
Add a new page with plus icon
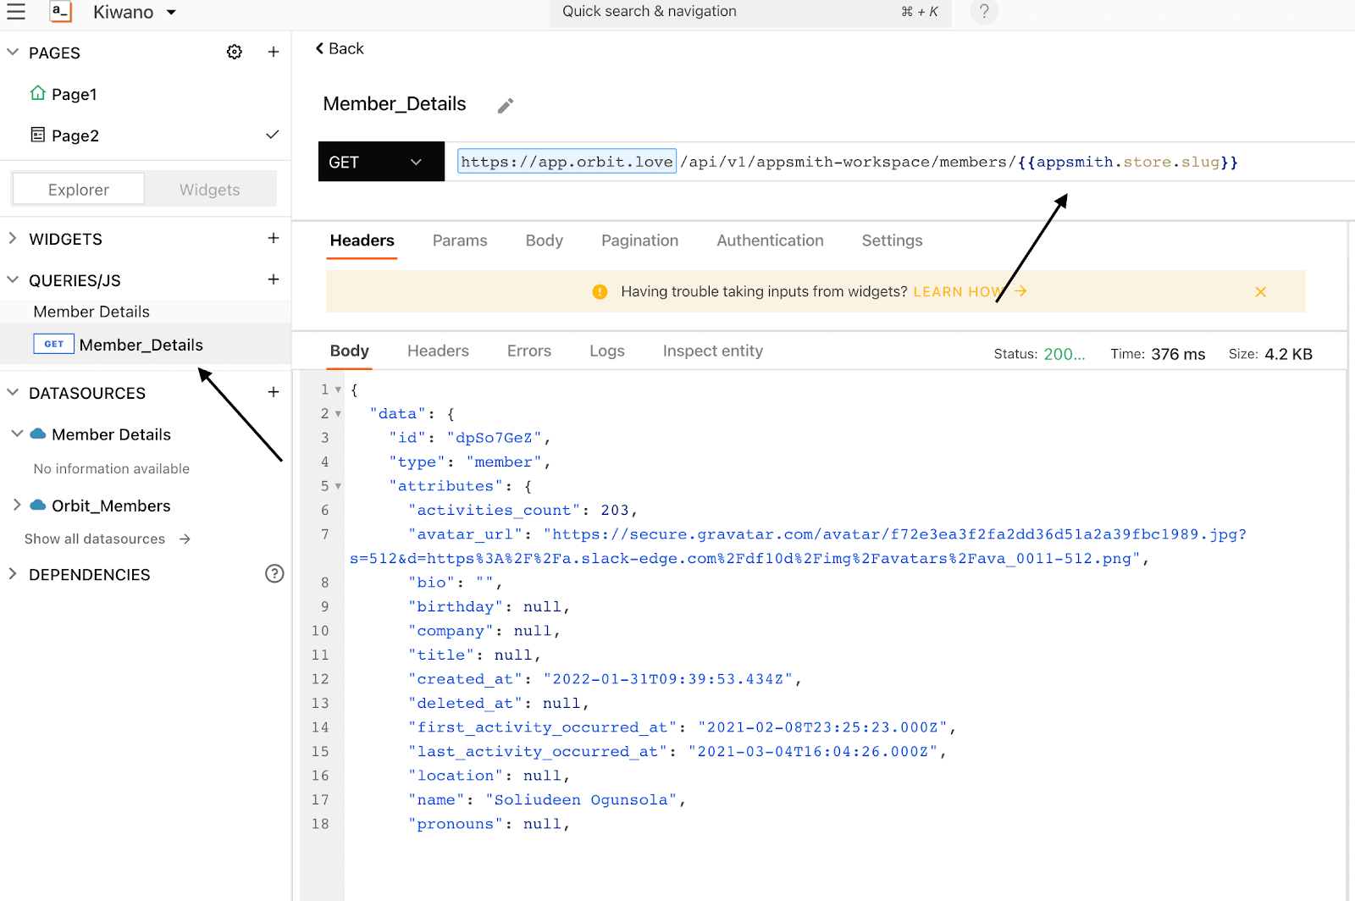pyautogui.click(x=274, y=53)
